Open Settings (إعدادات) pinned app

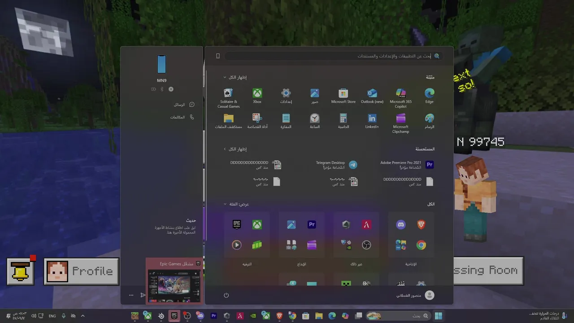286,96
